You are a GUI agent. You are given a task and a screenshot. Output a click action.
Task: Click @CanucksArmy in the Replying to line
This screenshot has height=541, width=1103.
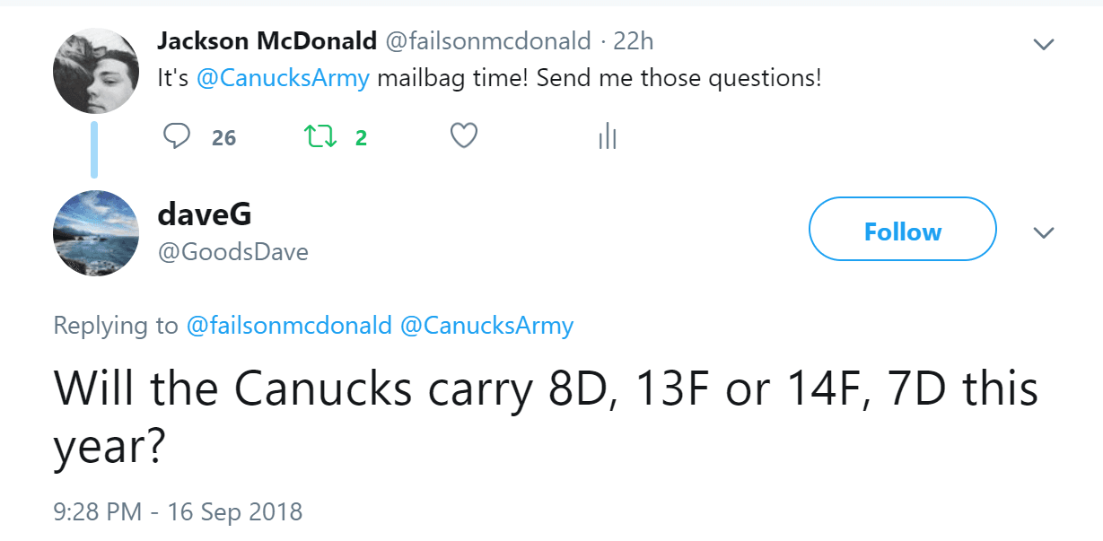[486, 325]
